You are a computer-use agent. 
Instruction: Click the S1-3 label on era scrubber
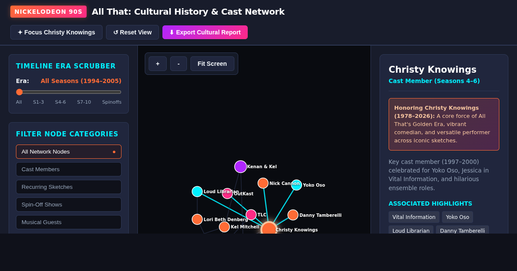point(38,102)
